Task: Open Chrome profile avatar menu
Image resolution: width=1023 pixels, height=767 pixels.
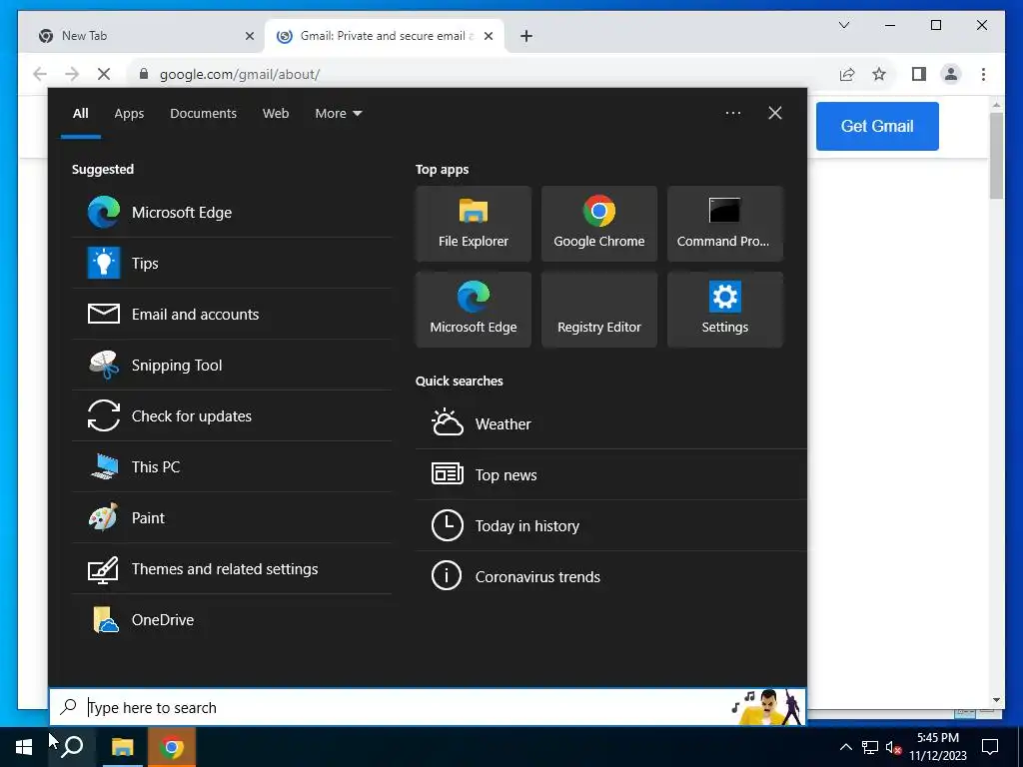Action: pos(951,74)
